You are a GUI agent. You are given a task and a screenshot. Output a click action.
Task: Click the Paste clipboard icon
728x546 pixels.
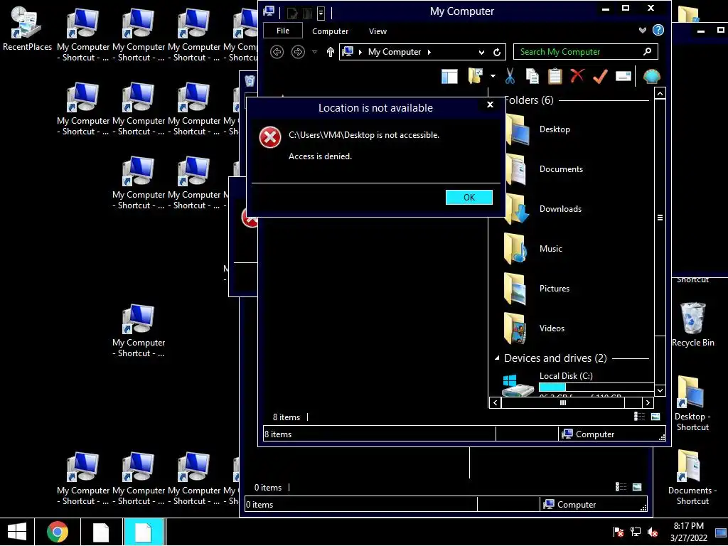point(555,76)
